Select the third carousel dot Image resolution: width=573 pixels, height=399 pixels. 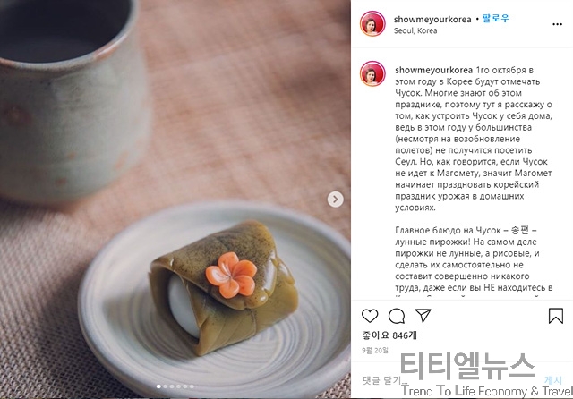(172, 386)
